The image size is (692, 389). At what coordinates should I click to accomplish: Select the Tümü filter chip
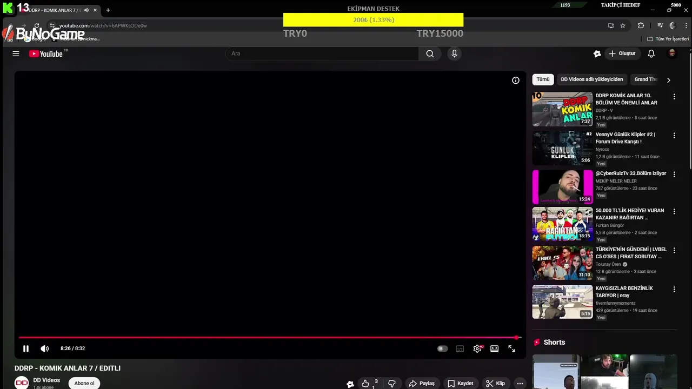pos(543,79)
